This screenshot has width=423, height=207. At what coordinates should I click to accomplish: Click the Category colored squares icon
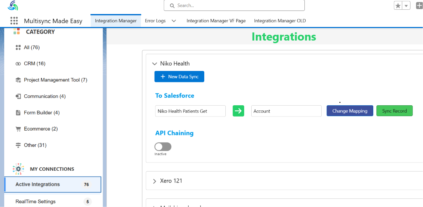click(x=16, y=31)
